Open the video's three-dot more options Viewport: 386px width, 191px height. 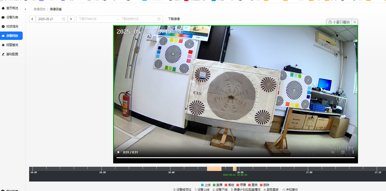(x=353, y=152)
